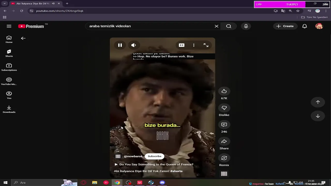Open the Remix option

224,158
